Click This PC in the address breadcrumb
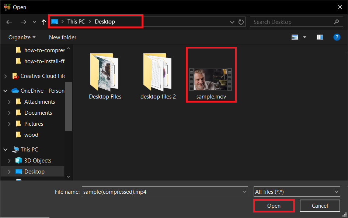 click(x=76, y=21)
